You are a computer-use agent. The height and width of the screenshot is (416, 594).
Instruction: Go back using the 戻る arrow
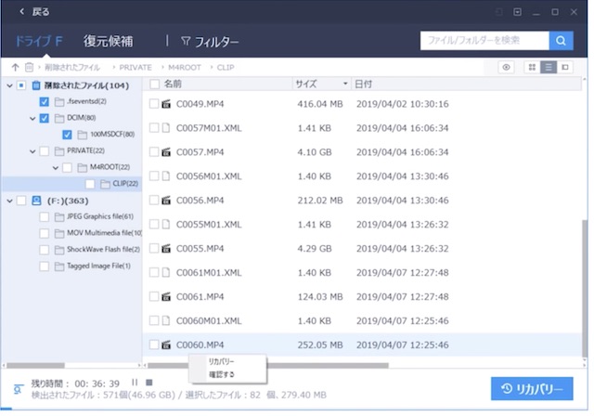coord(22,12)
